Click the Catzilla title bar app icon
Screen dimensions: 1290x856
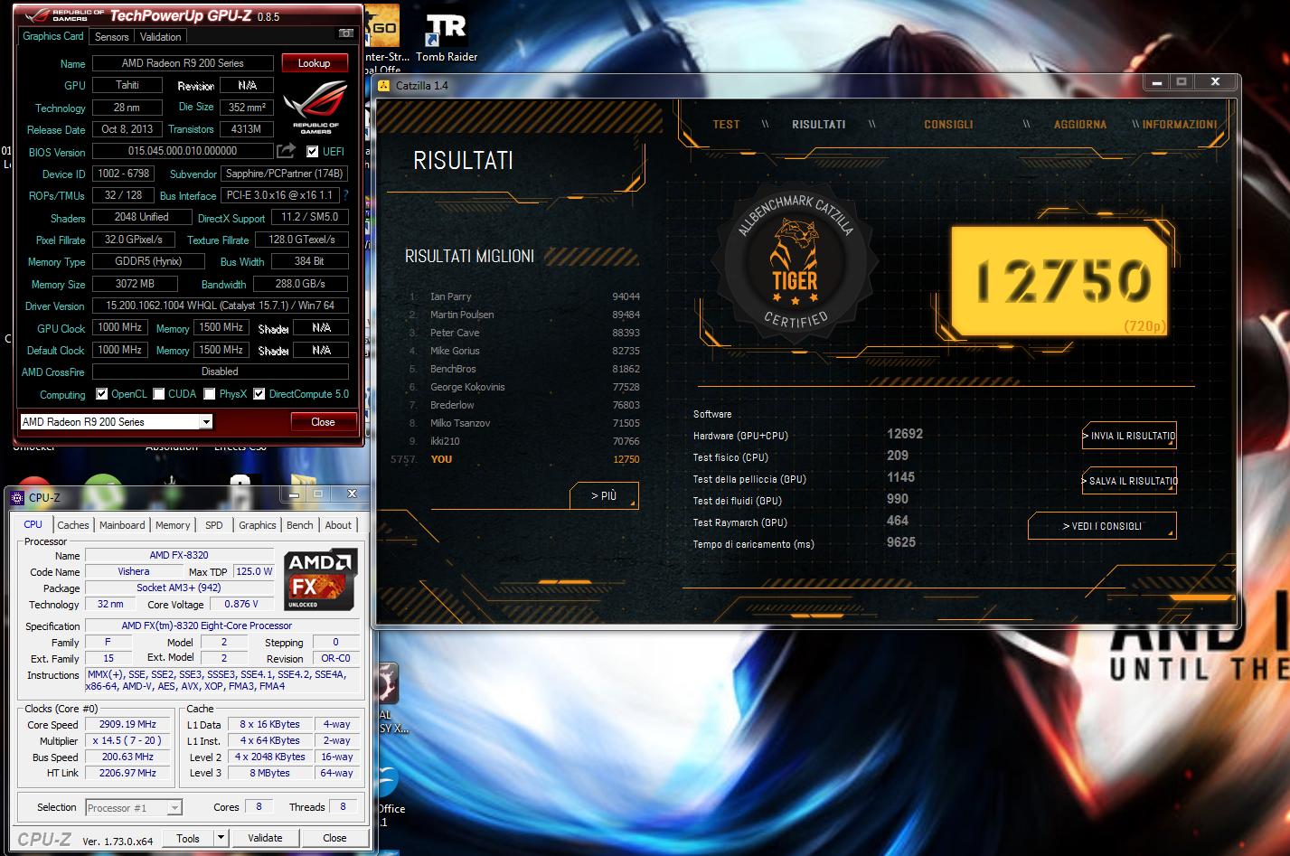pos(384,85)
